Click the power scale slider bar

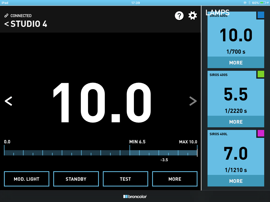point(100,153)
